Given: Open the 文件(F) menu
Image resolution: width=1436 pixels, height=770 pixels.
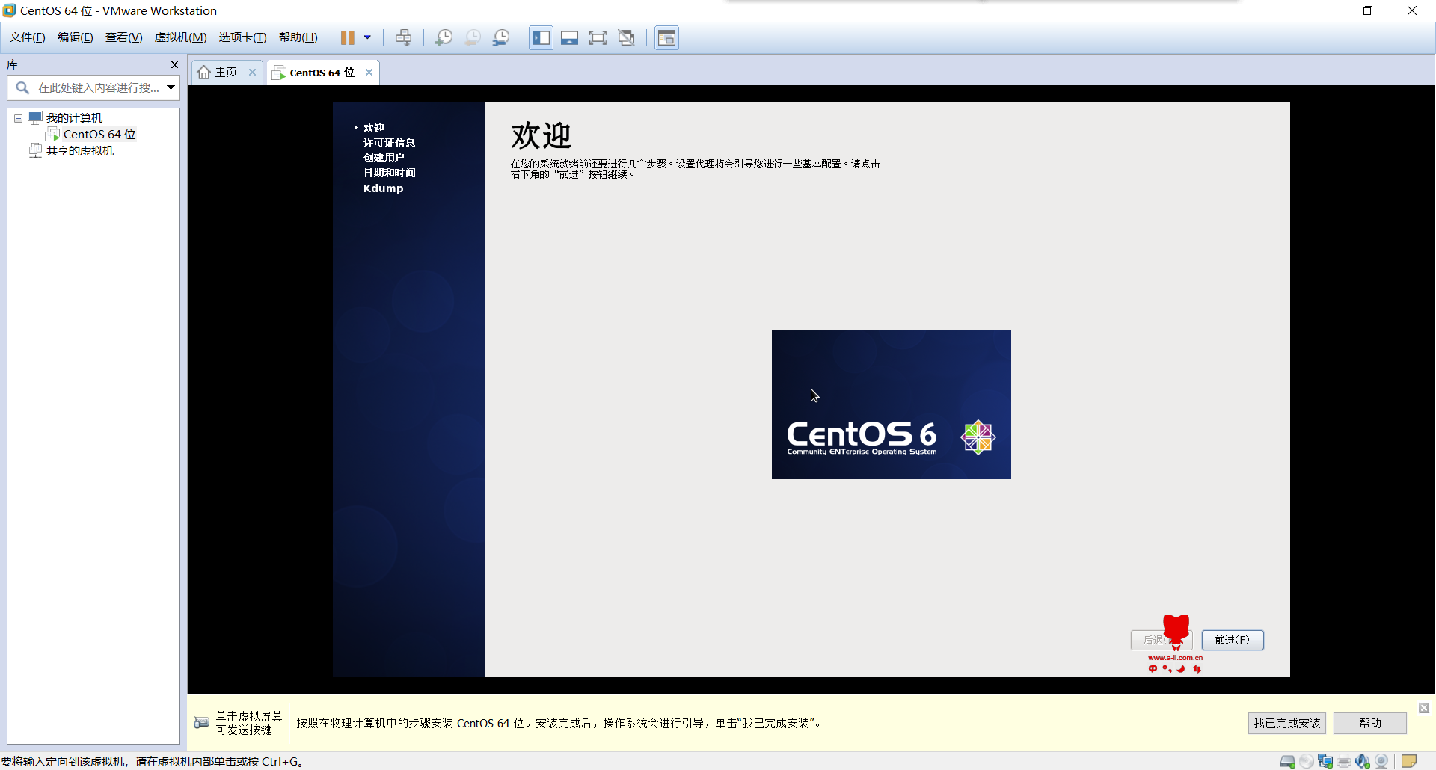Looking at the screenshot, I should pos(28,37).
